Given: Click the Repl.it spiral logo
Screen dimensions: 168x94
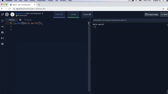Looking at the screenshot, I should coord(7,14).
